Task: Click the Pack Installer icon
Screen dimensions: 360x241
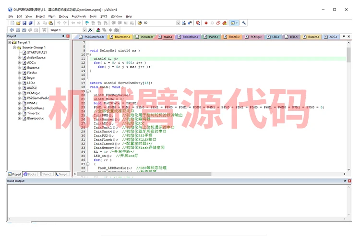Action: tap(117, 30)
